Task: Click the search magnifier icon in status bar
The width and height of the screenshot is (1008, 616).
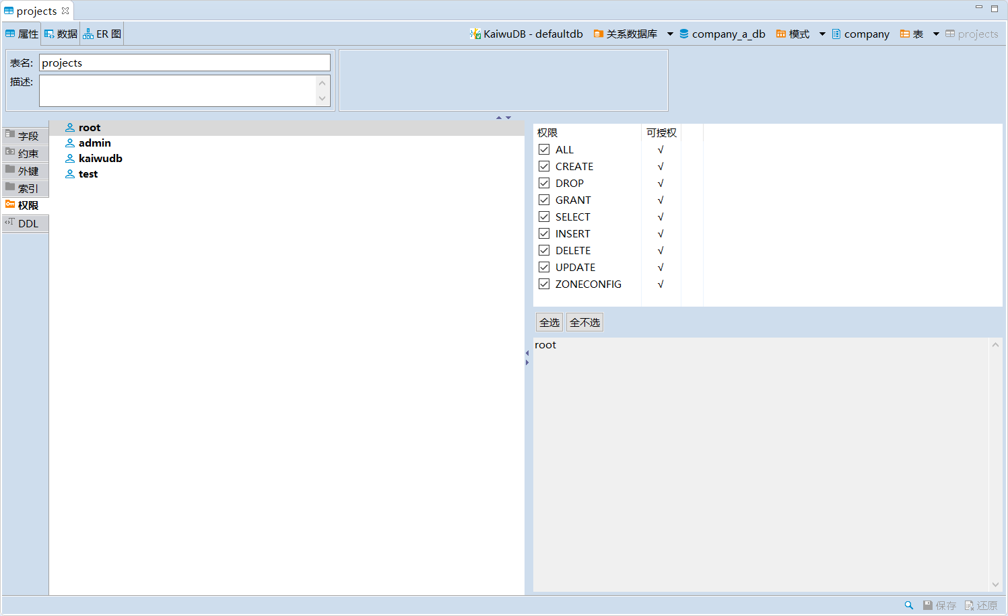Action: (908, 605)
